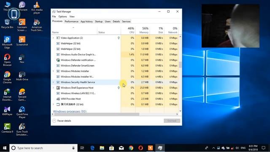Launch Opera Browser desktop icon
The width and height of the screenshot is (270, 152).
point(7,60)
